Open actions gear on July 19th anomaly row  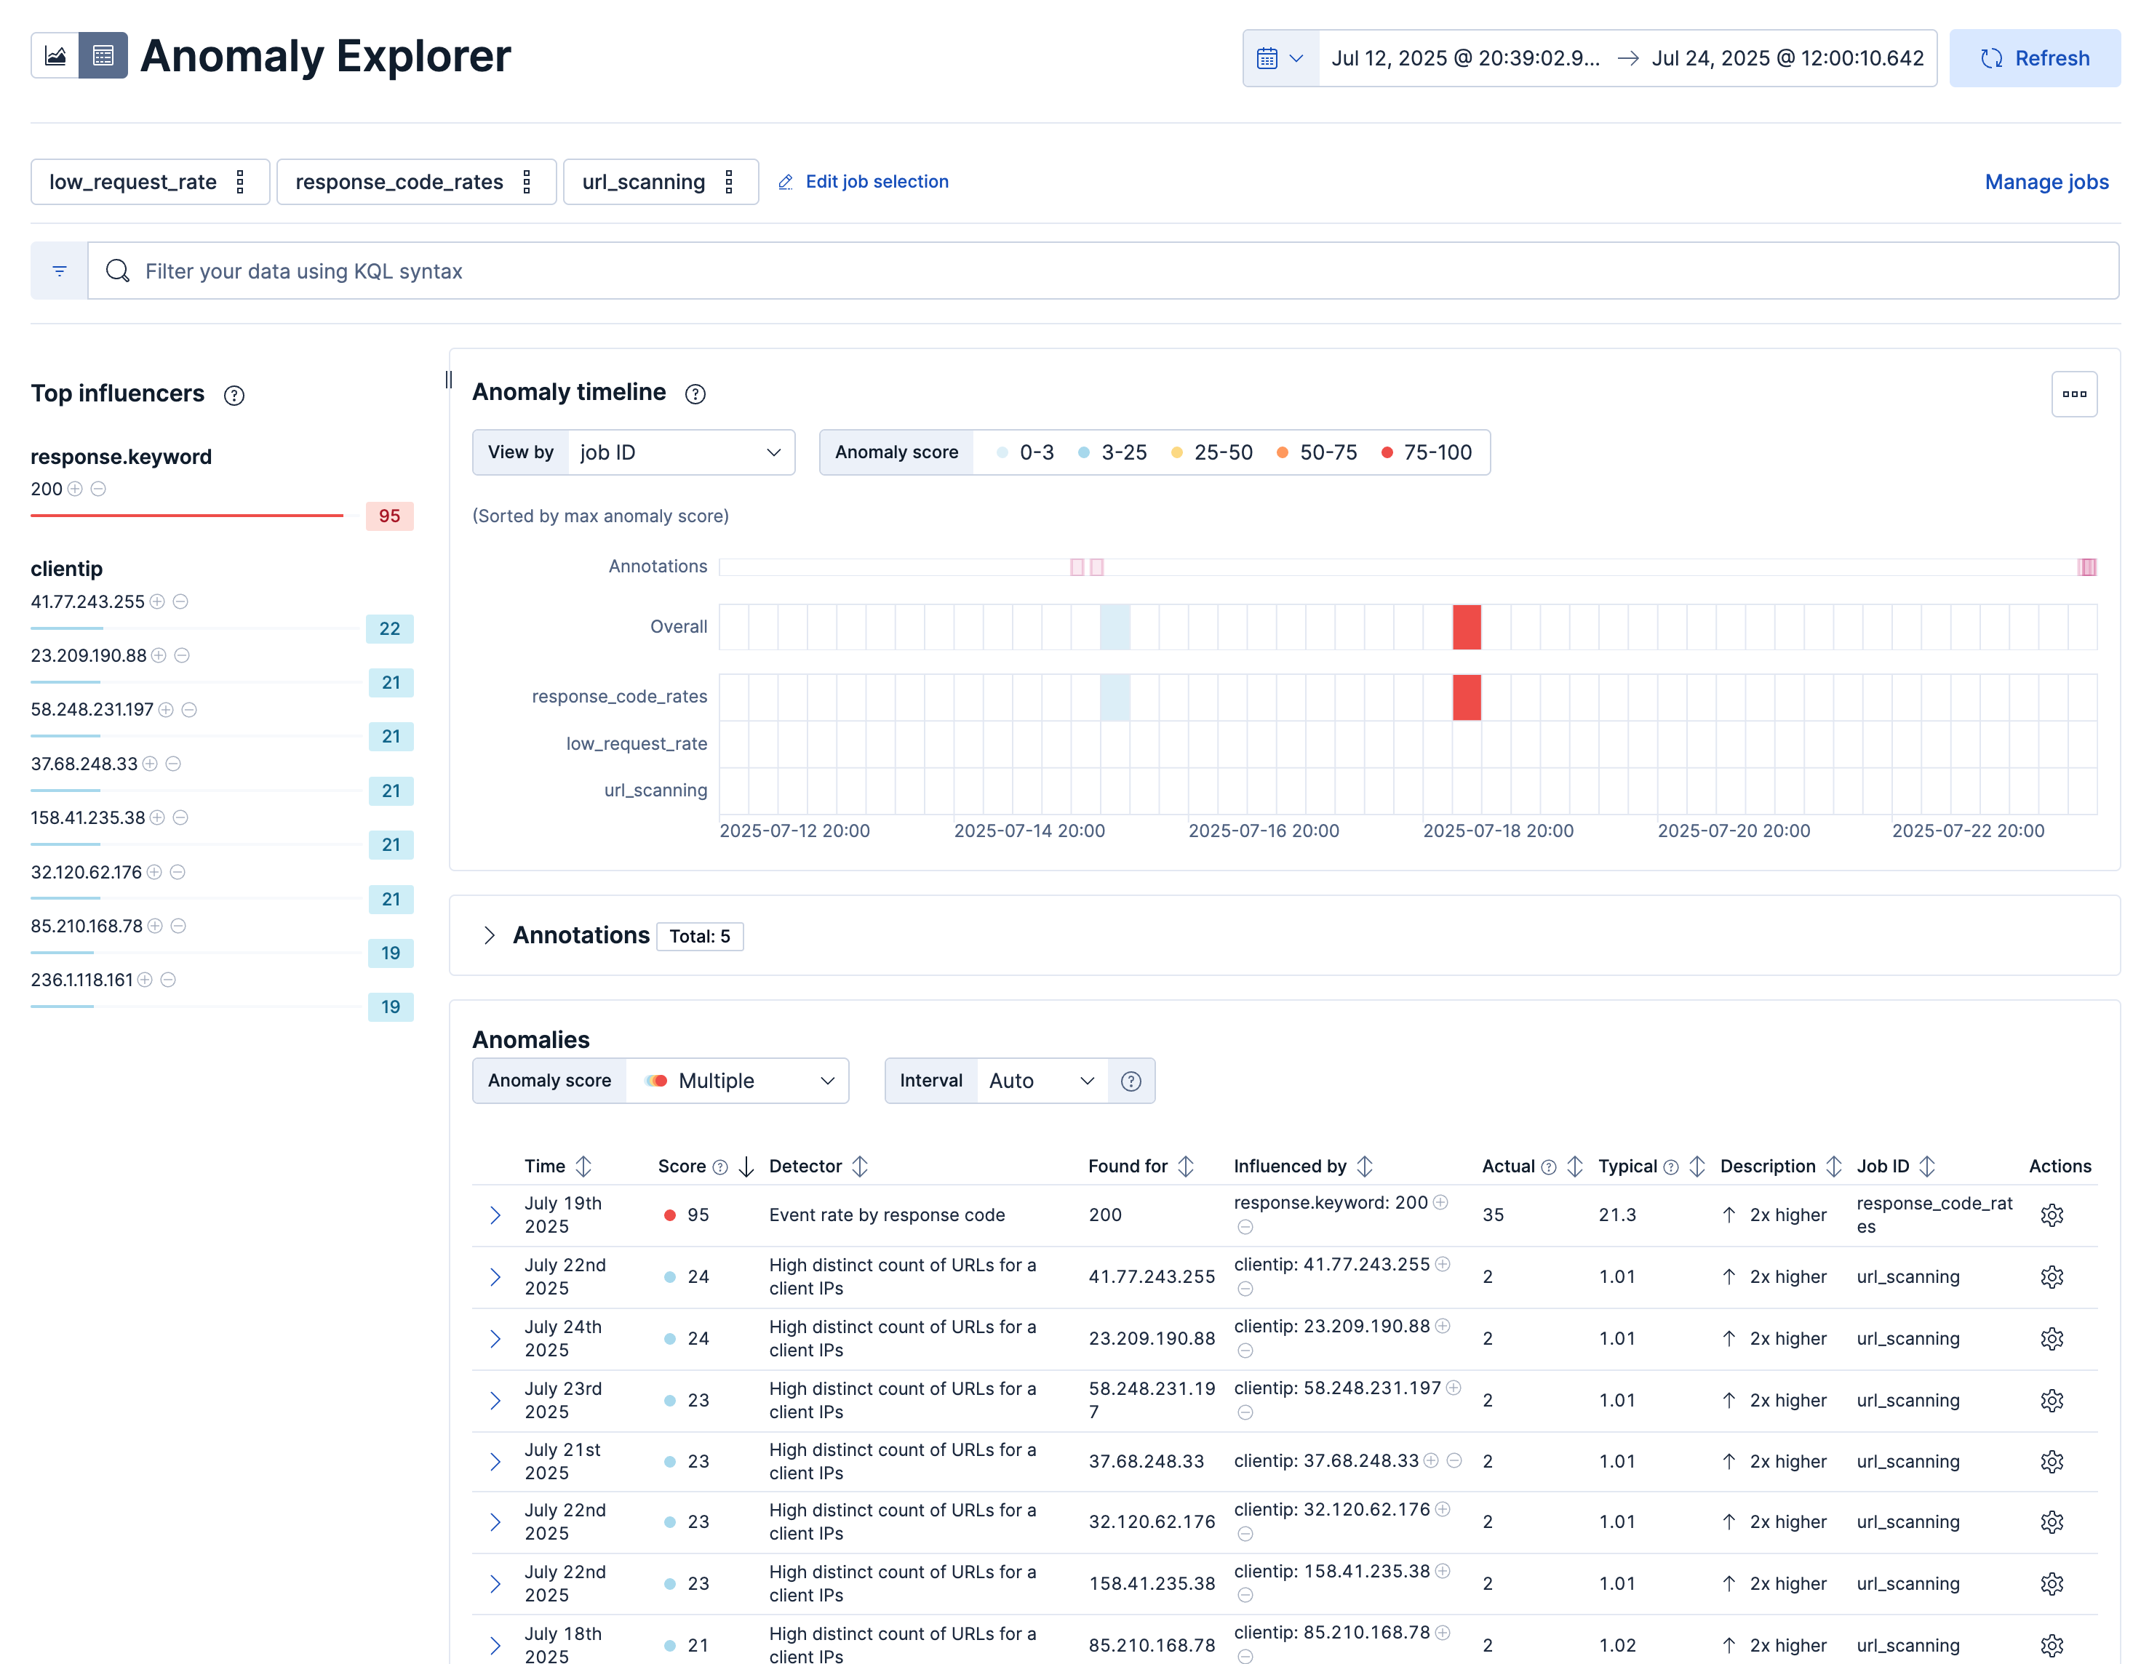click(x=2052, y=1215)
